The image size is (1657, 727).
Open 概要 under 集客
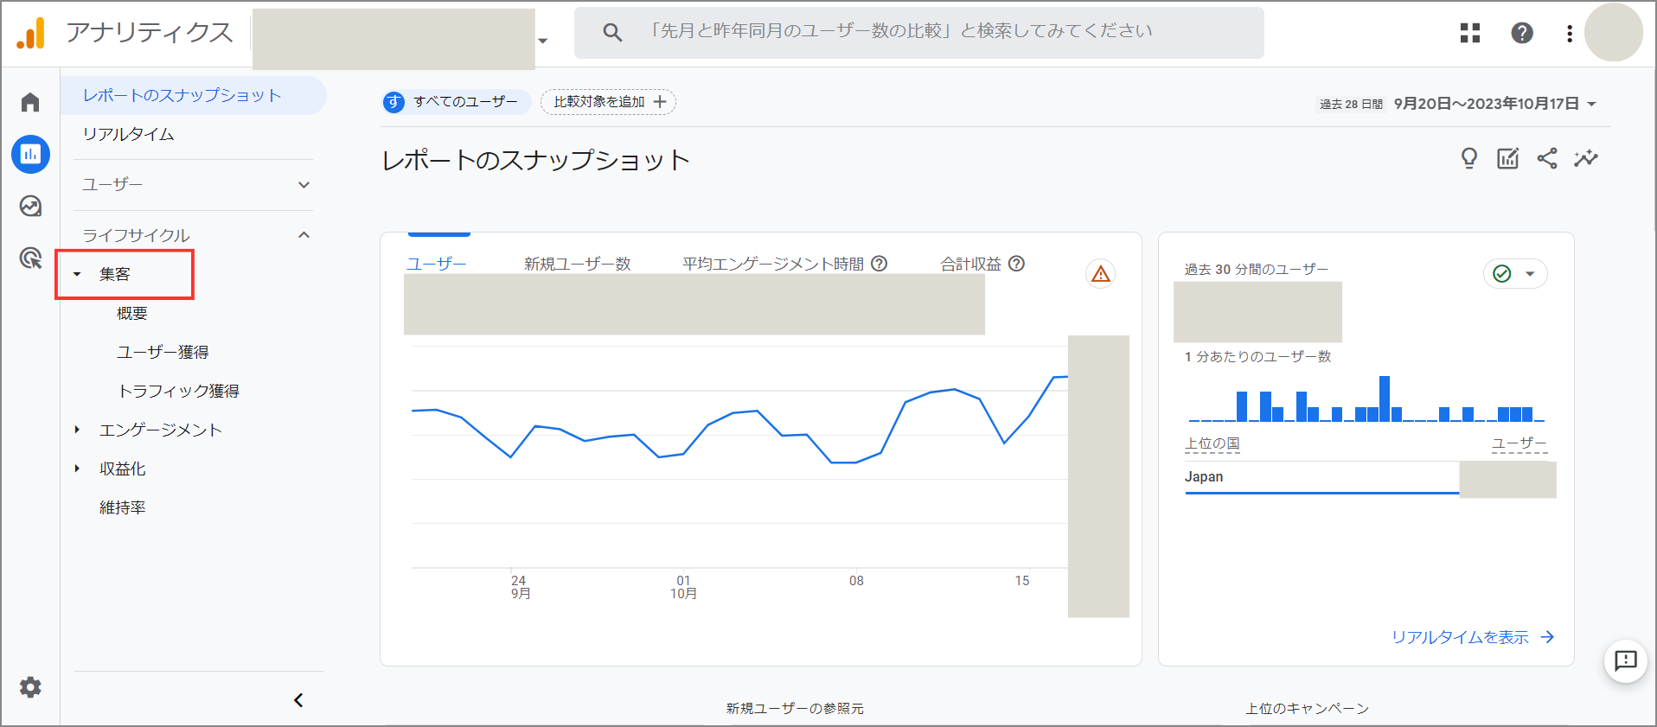(132, 313)
